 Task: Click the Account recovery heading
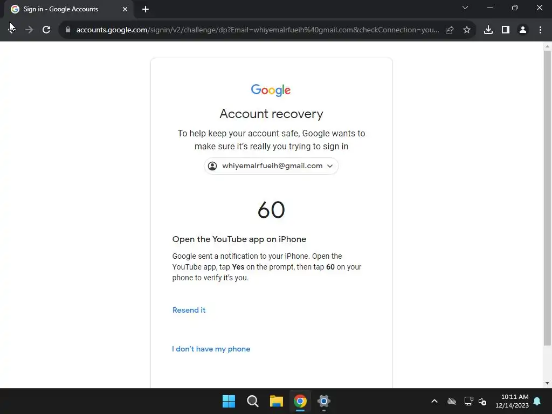point(272,114)
